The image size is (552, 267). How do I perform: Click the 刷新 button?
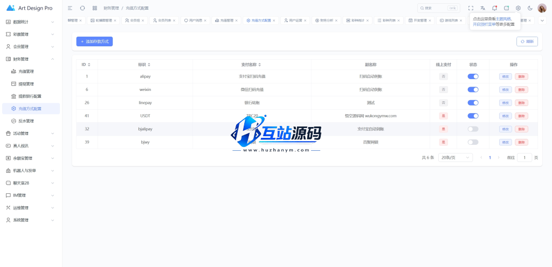click(527, 41)
